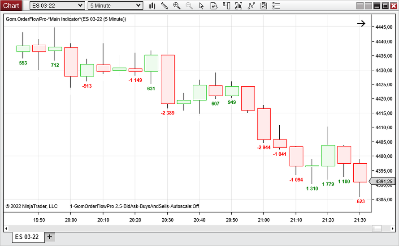Select the drawing tools pencil icon

165,5
